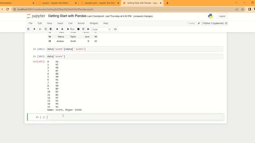Image resolution: width=255 pixels, height=143 pixels.
Task: Click the browser address bar URL
Action: (x=55, y=10)
